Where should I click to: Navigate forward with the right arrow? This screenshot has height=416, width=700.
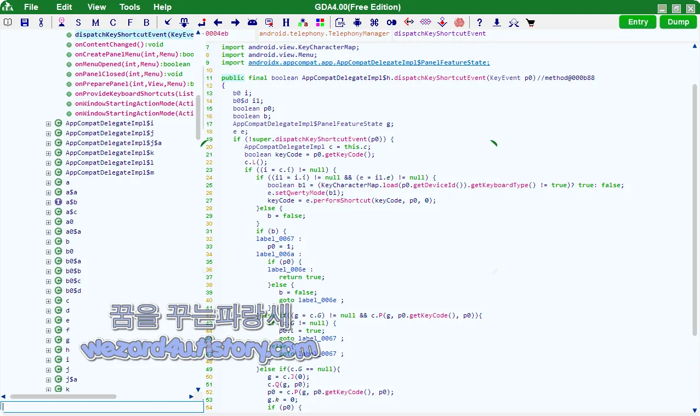coord(235,22)
